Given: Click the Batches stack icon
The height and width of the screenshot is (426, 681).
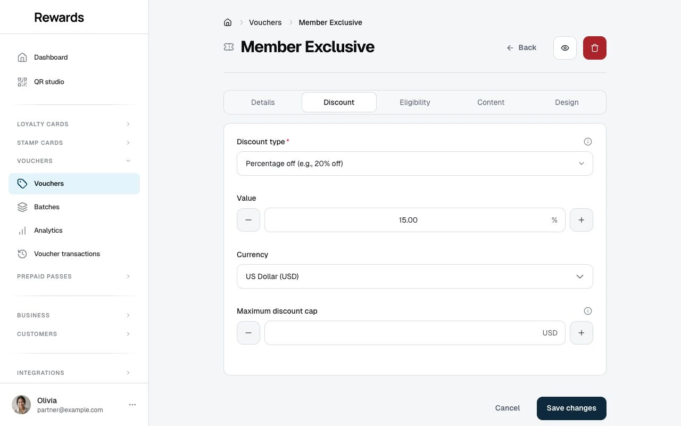Looking at the screenshot, I should point(22,207).
